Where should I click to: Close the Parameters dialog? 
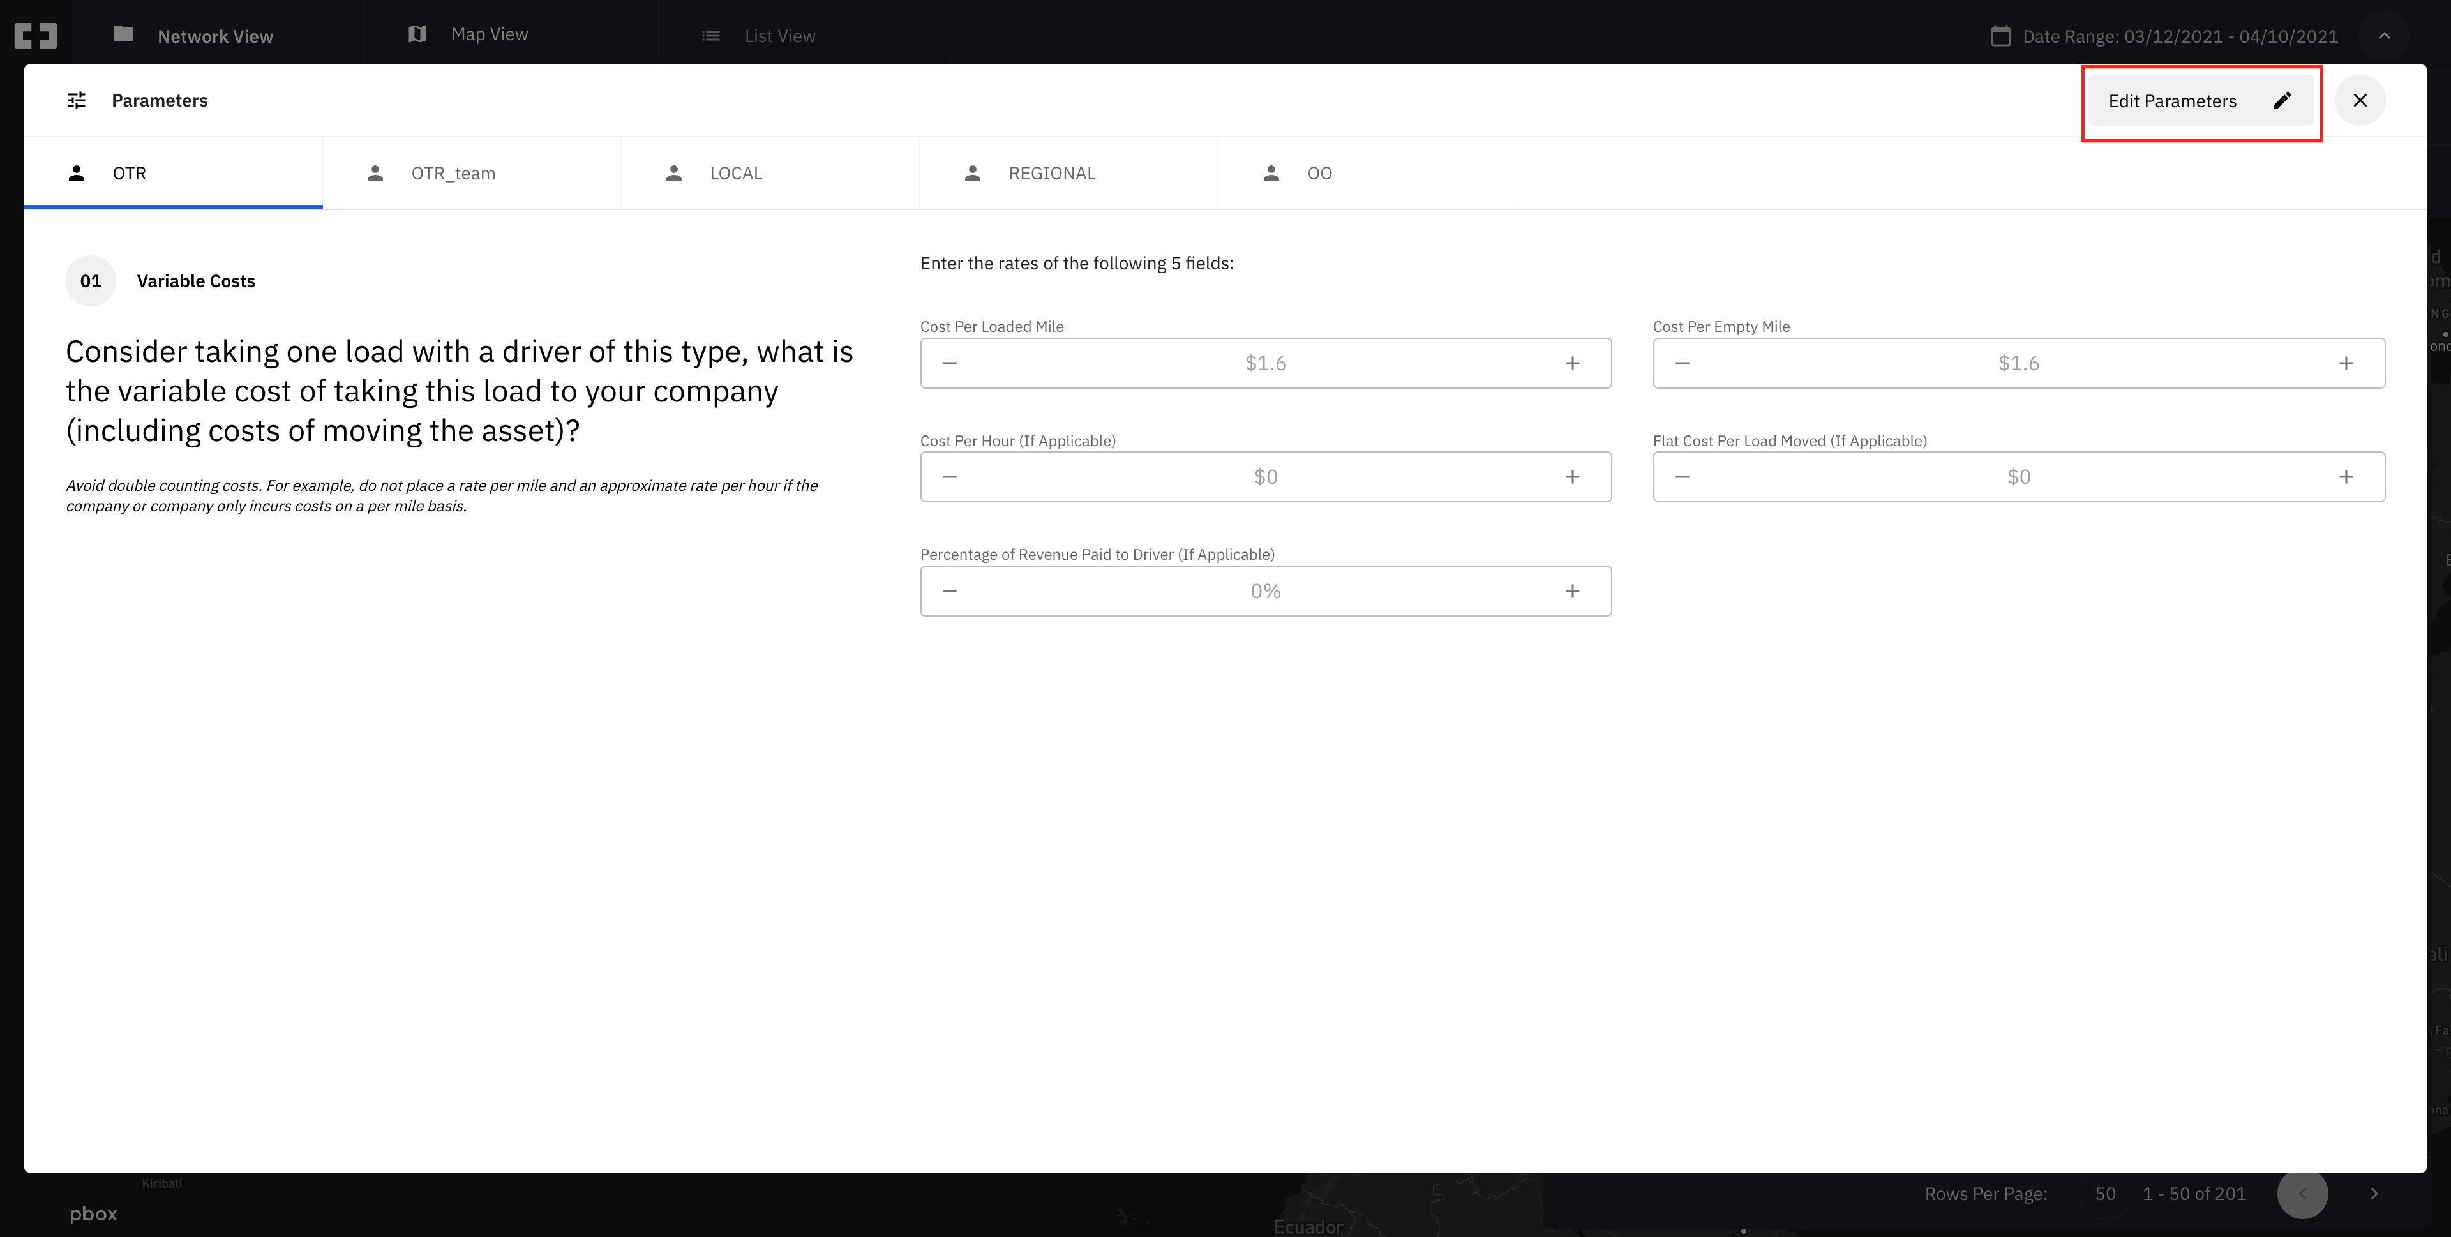2360,100
